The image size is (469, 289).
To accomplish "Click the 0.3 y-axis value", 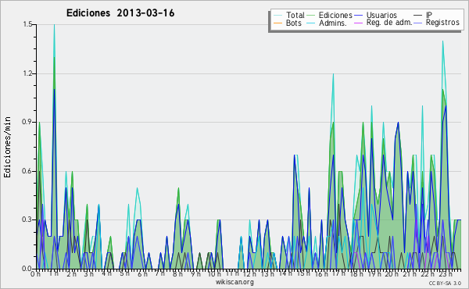I will [27, 219].
